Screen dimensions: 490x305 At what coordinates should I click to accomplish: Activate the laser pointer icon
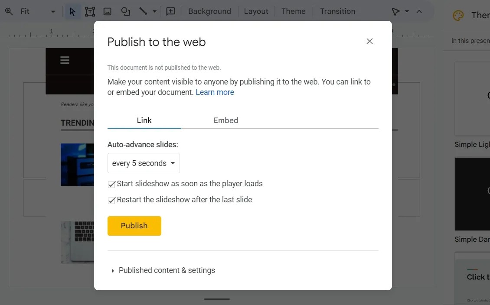[395, 11]
